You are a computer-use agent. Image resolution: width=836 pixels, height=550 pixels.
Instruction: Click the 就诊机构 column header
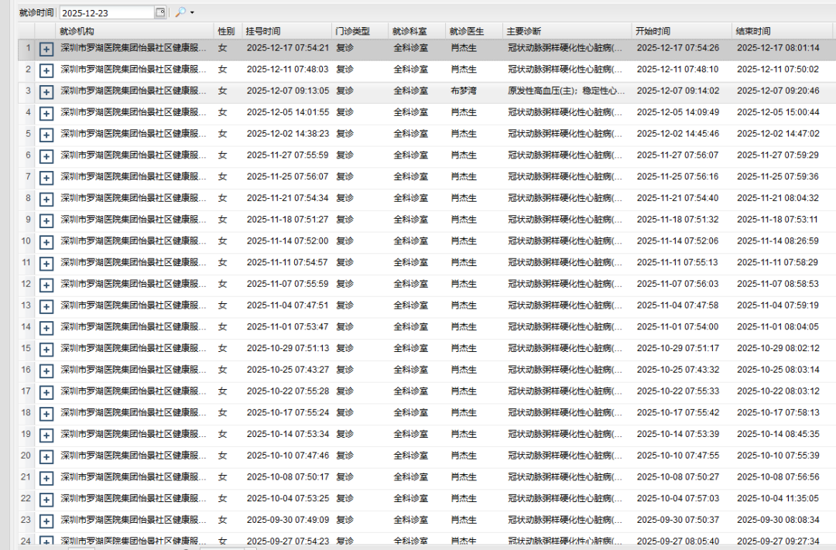(77, 31)
